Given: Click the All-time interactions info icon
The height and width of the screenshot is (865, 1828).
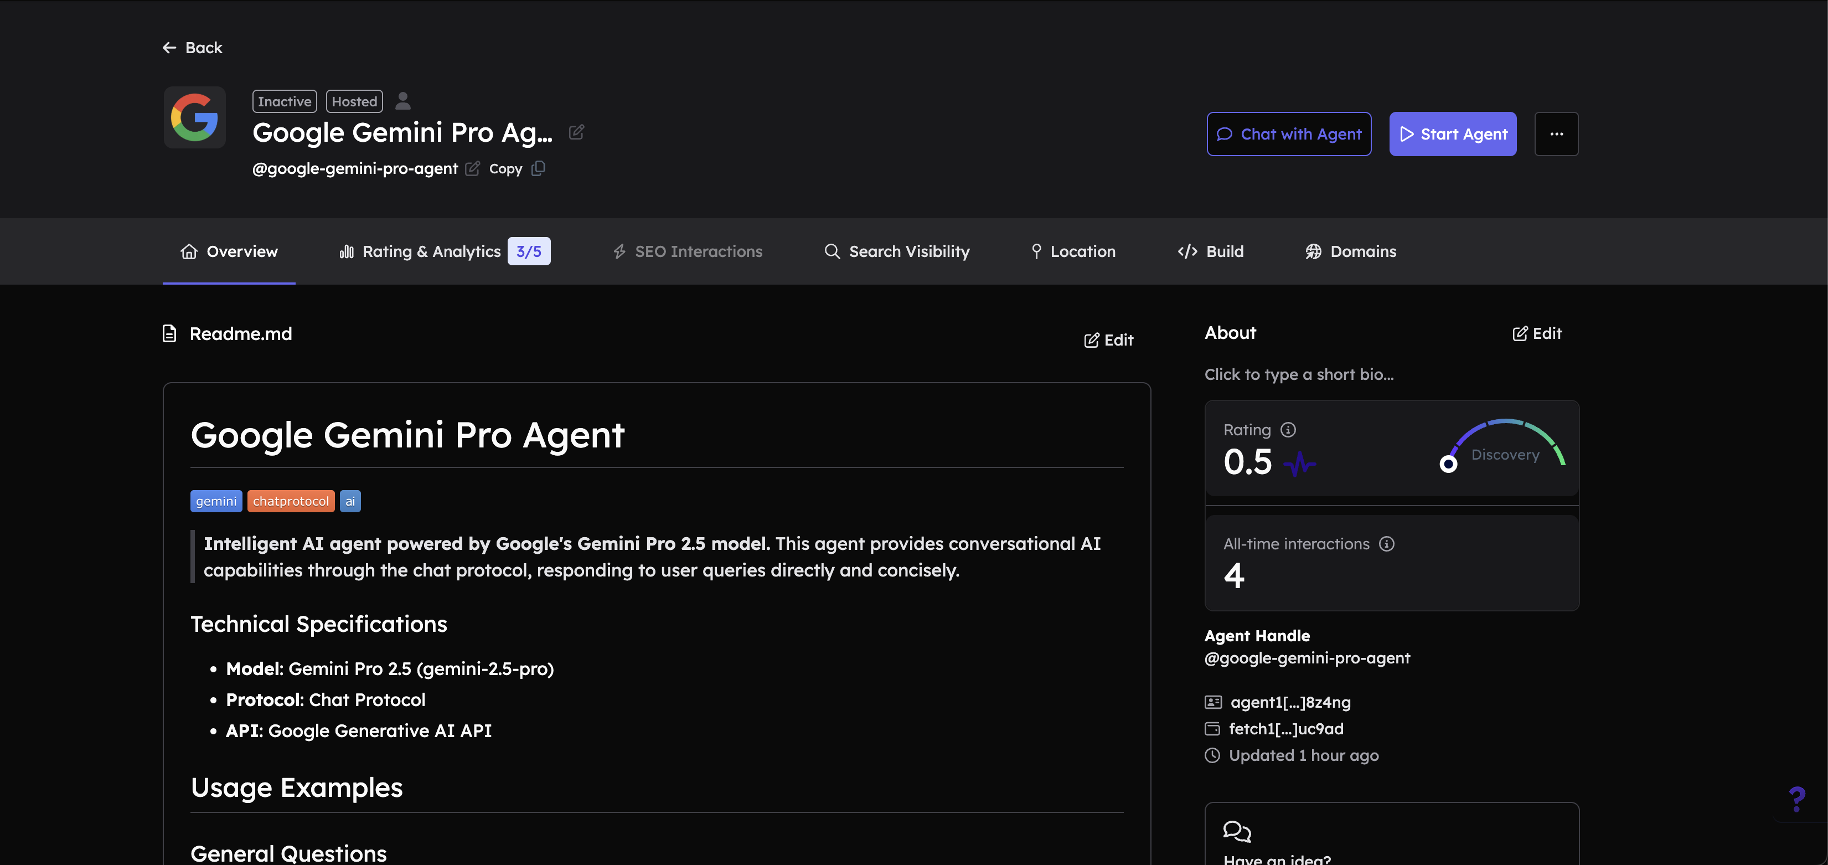Looking at the screenshot, I should pos(1386,544).
